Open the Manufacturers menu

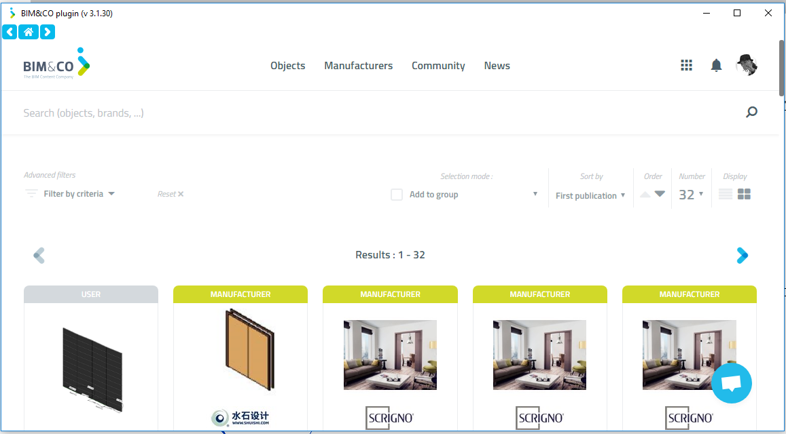359,66
